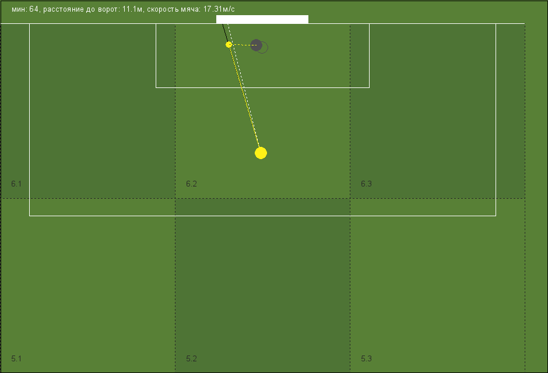Click the white goal rectangle
Screen dimensions: 548x373
click(x=262, y=19)
